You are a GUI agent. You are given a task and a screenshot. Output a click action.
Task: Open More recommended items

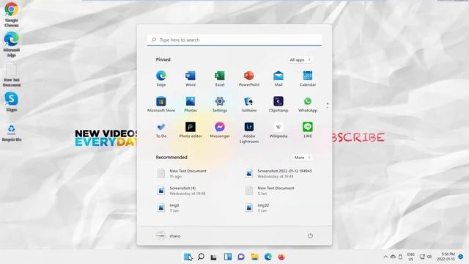click(x=302, y=158)
